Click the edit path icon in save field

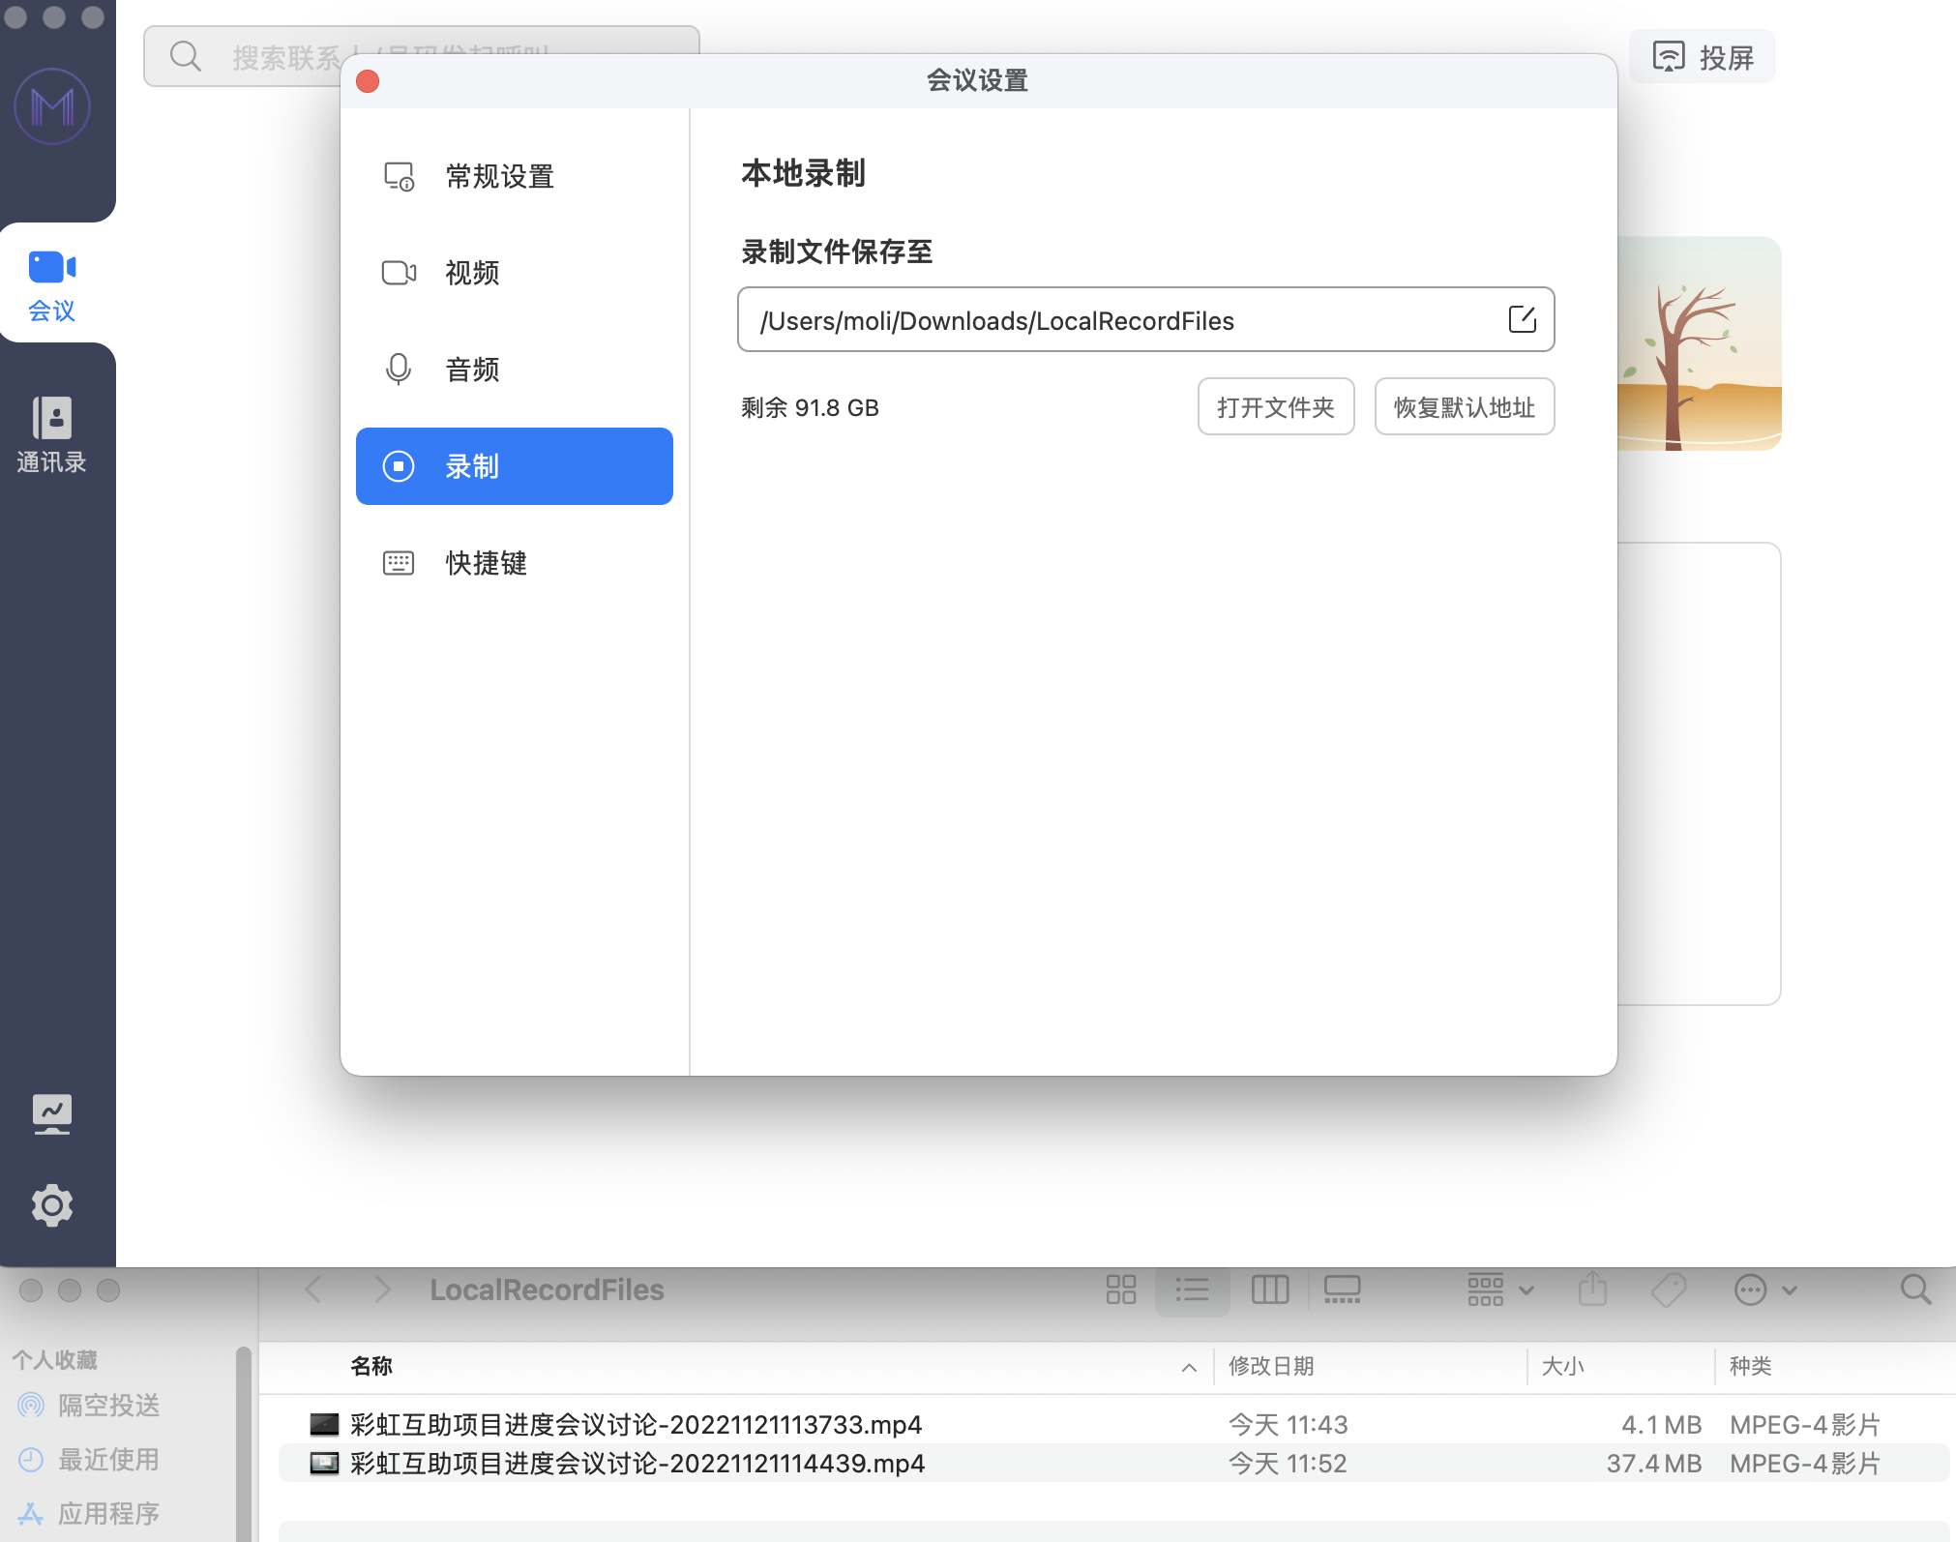pyautogui.click(x=1522, y=319)
